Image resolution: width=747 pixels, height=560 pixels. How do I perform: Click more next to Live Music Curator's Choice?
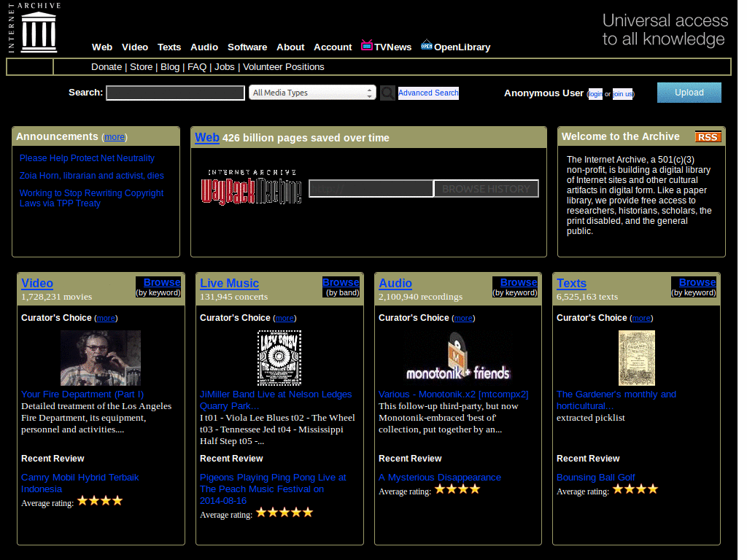click(x=285, y=318)
